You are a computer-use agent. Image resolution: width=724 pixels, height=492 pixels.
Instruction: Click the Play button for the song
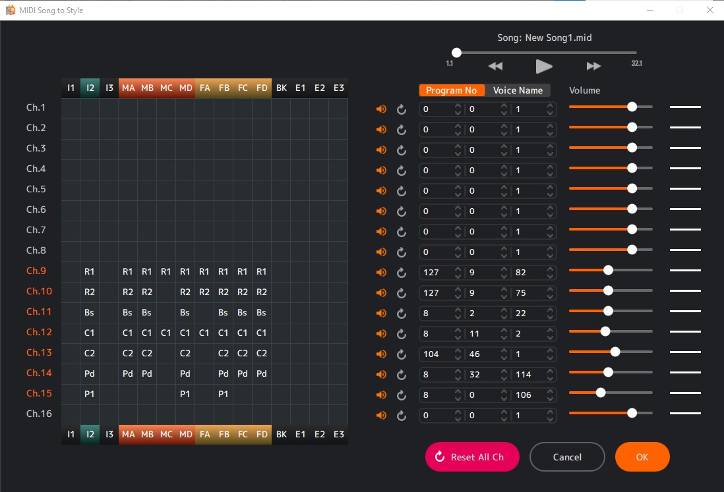coord(543,66)
